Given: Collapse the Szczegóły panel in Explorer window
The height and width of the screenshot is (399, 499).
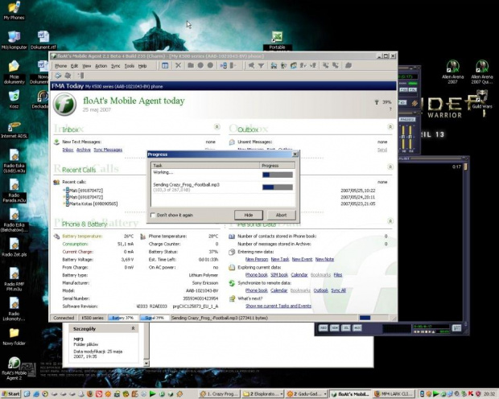Looking at the screenshot, I should click(133, 328).
